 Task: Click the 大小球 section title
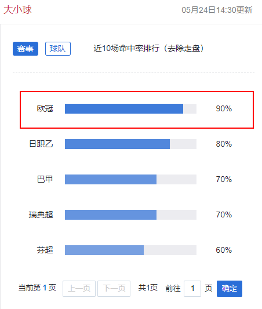point(18,10)
